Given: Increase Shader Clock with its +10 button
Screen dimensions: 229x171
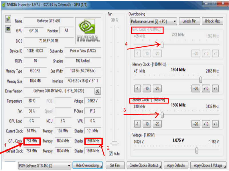Looking at the screenshot, I should pos(206,124).
